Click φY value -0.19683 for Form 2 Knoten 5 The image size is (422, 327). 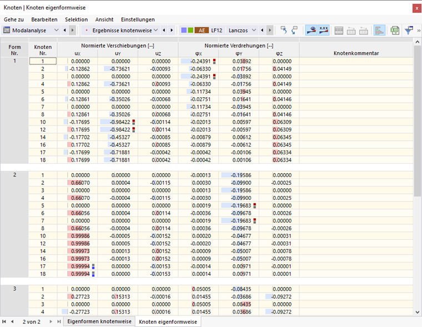(x=239, y=205)
